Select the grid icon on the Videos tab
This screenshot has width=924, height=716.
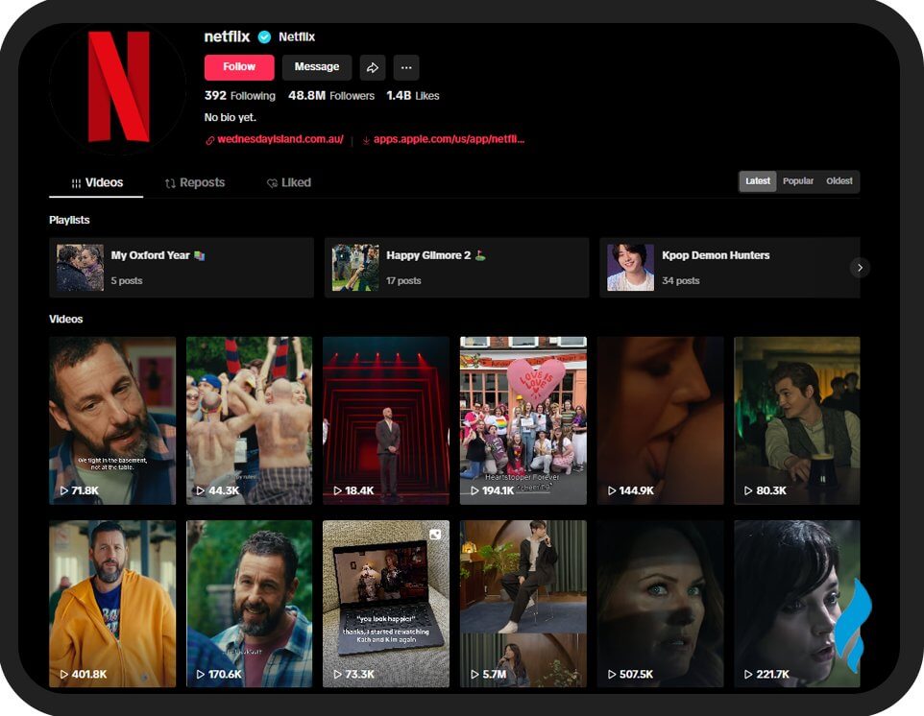(76, 182)
